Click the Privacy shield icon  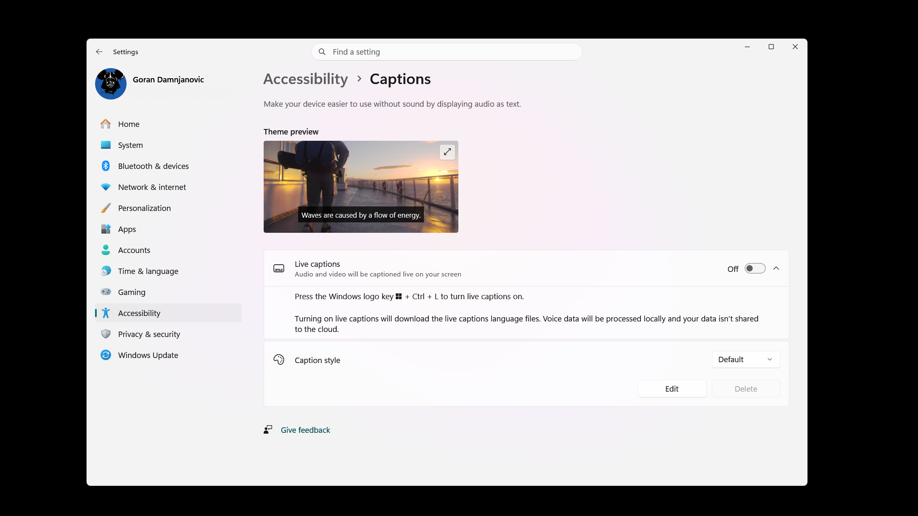(106, 334)
